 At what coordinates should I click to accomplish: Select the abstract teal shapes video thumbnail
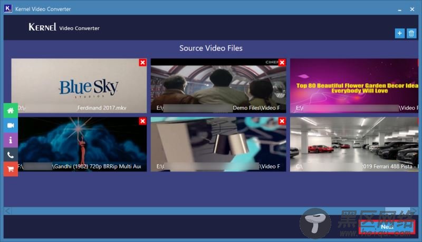(x=218, y=144)
